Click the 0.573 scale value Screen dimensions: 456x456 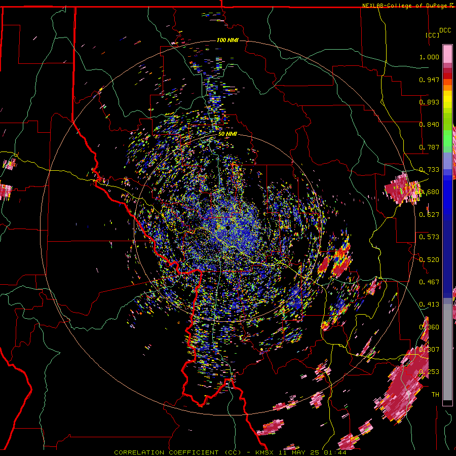(429, 237)
